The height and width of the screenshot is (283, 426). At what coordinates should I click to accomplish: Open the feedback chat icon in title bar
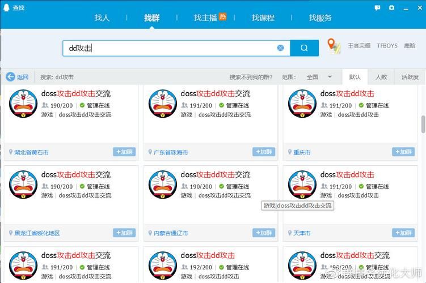(x=377, y=7)
